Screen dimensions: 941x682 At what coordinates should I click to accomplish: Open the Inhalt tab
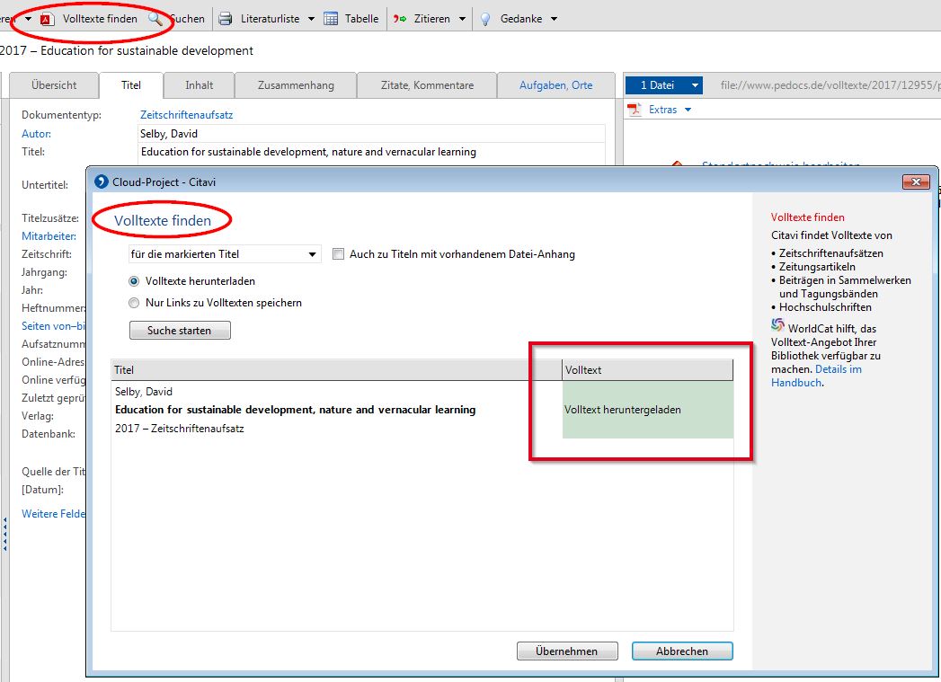pyautogui.click(x=200, y=85)
